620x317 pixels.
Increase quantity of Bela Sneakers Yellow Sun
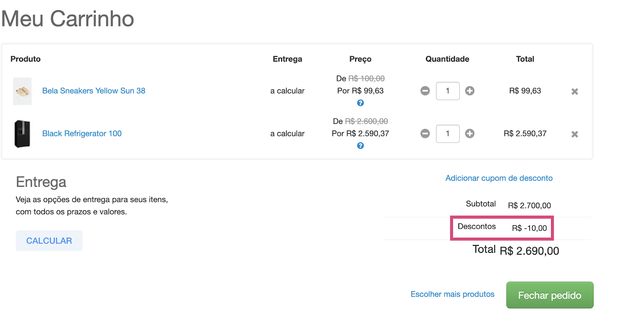point(470,91)
